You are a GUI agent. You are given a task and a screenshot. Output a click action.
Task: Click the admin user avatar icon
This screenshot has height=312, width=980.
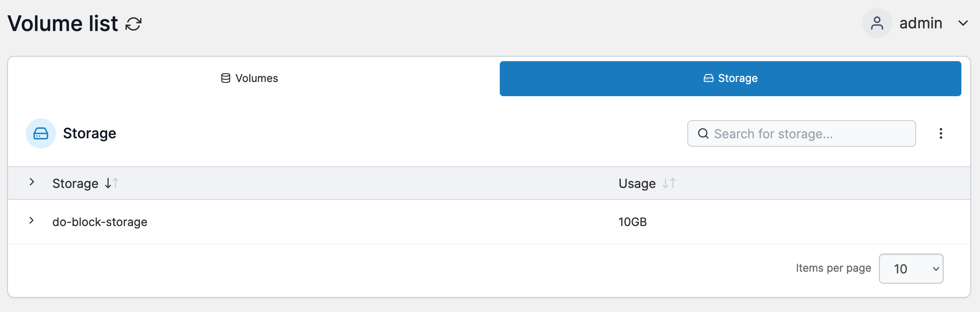(877, 23)
